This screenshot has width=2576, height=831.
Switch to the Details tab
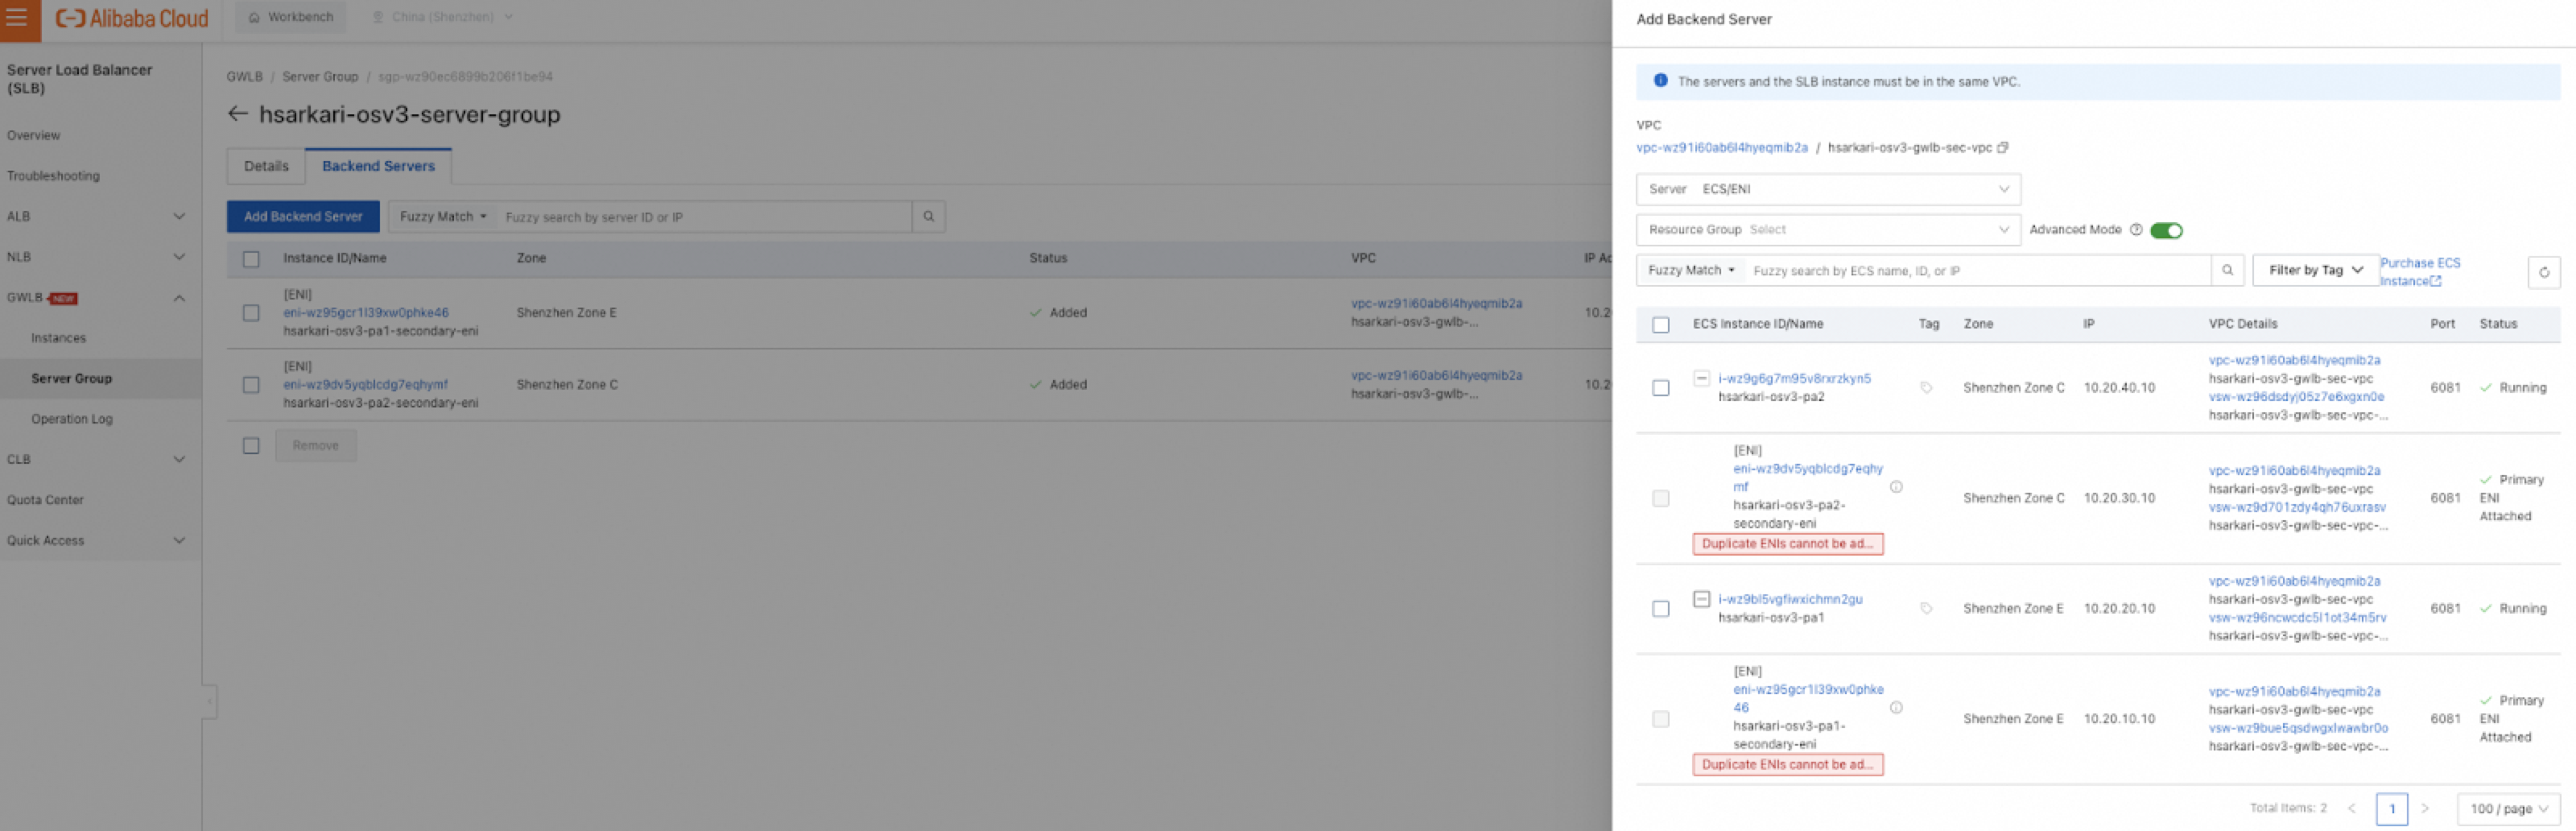click(266, 167)
